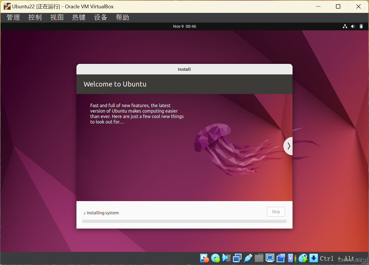Image resolution: width=369 pixels, height=265 pixels.
Task: Minimize the VirtualBox window
Action: click(x=318, y=6)
